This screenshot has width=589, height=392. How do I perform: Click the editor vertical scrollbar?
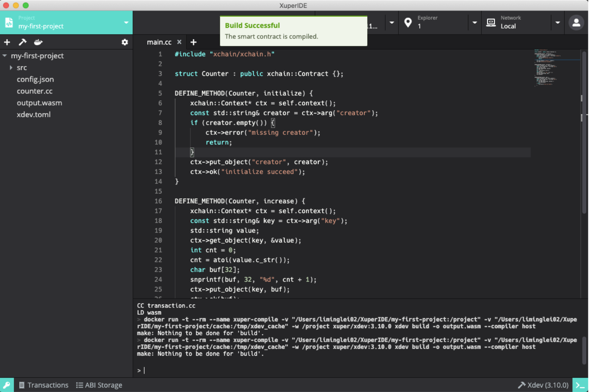click(584, 132)
